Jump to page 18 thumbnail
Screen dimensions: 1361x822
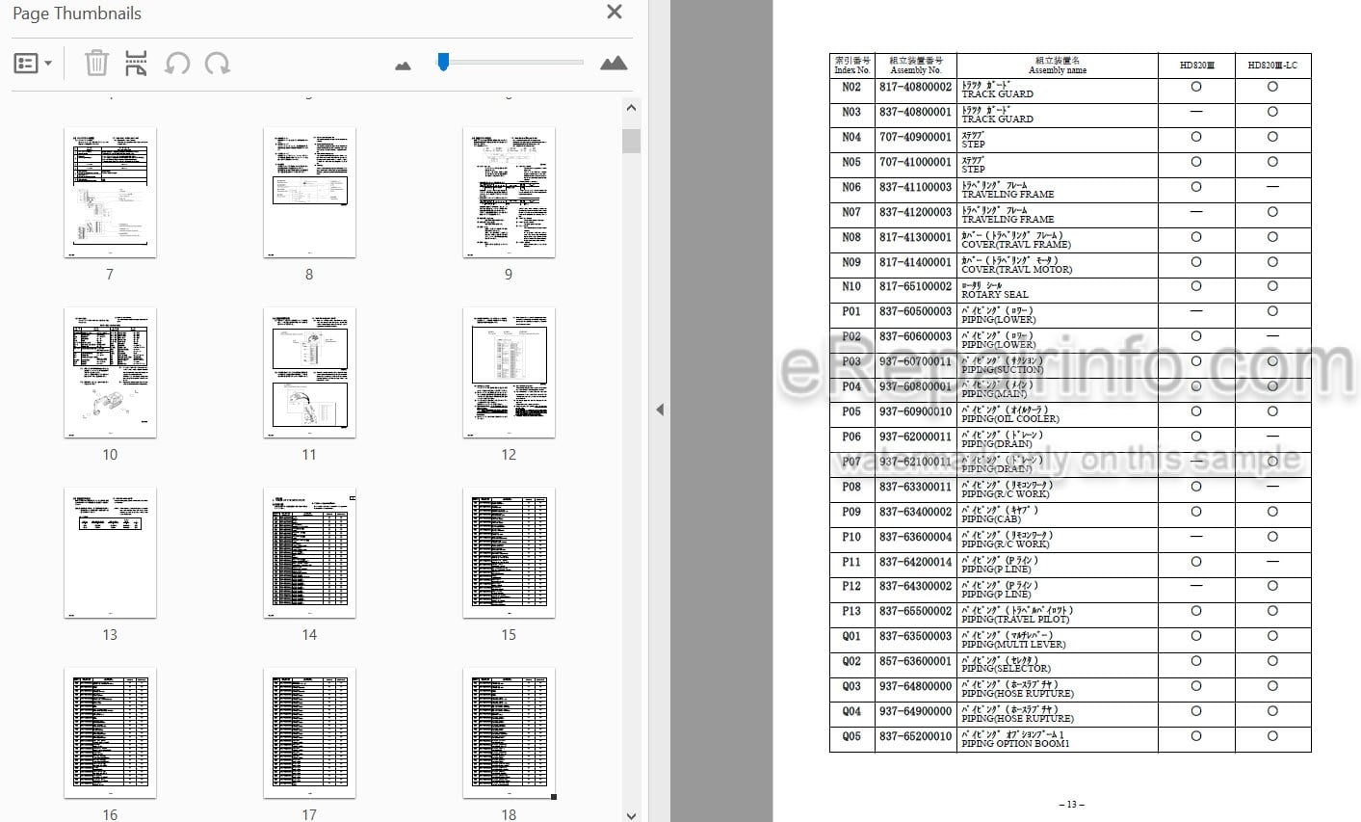[509, 733]
